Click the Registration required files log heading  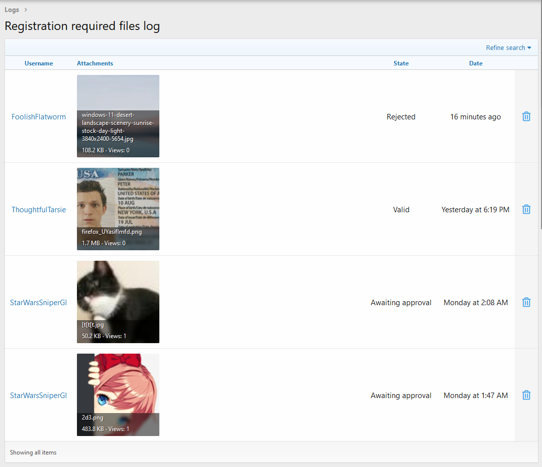(x=82, y=26)
